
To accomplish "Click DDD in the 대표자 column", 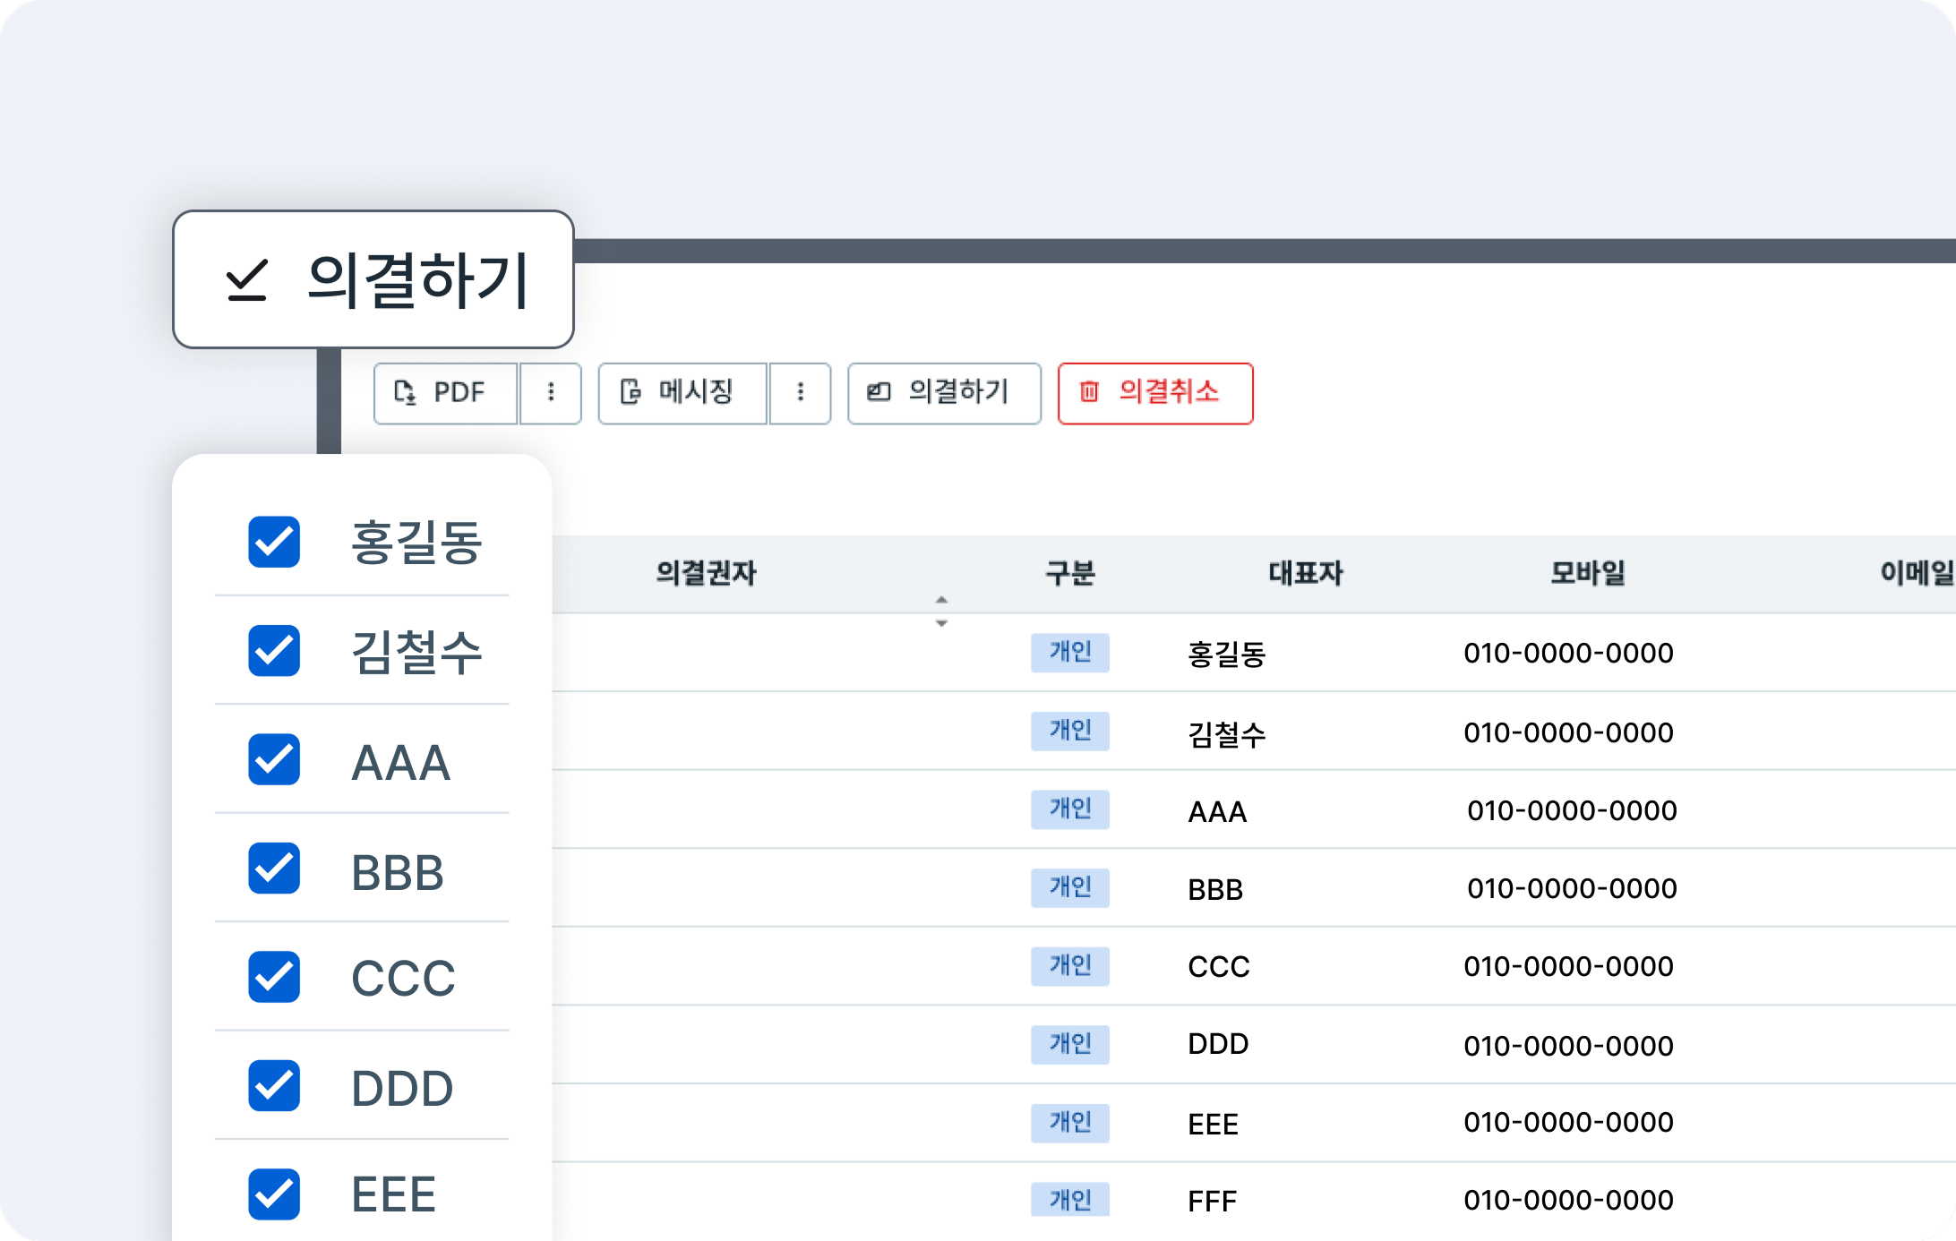I will pyautogui.click(x=1218, y=1044).
